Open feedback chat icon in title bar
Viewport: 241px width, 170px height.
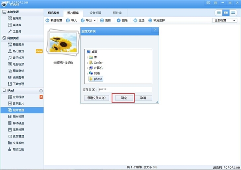pyautogui.click(x=208, y=3)
